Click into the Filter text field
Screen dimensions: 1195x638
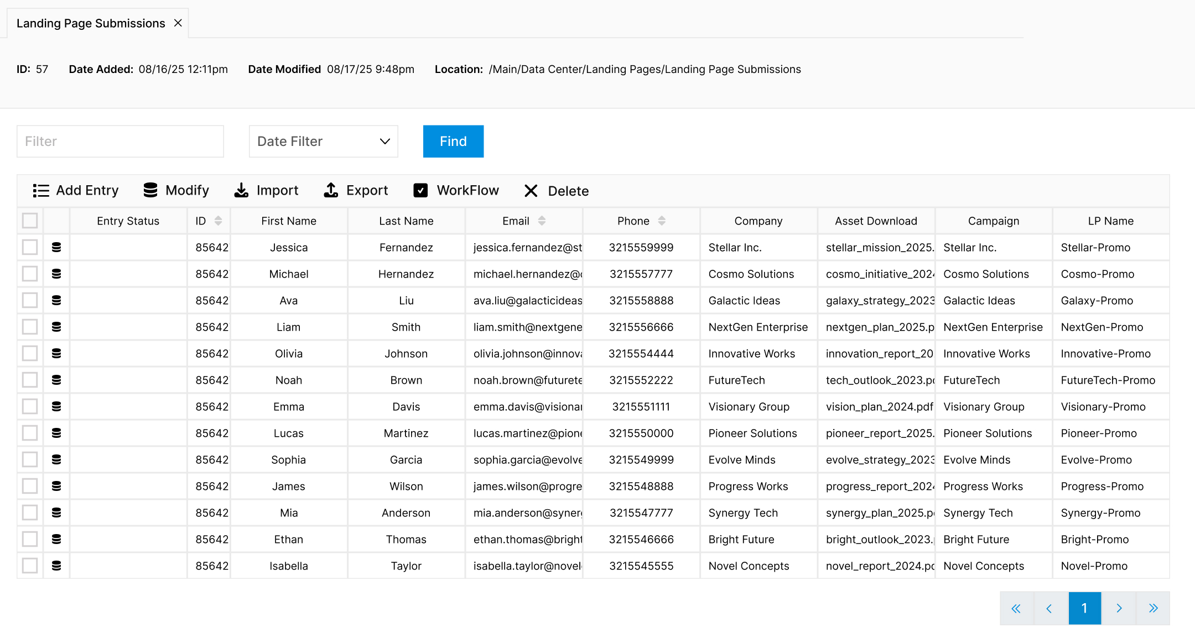(x=120, y=142)
